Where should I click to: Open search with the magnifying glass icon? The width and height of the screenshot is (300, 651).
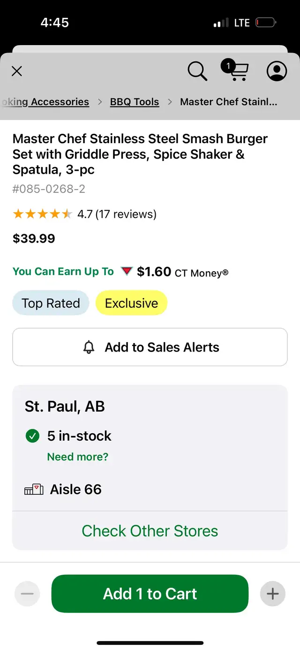(197, 71)
